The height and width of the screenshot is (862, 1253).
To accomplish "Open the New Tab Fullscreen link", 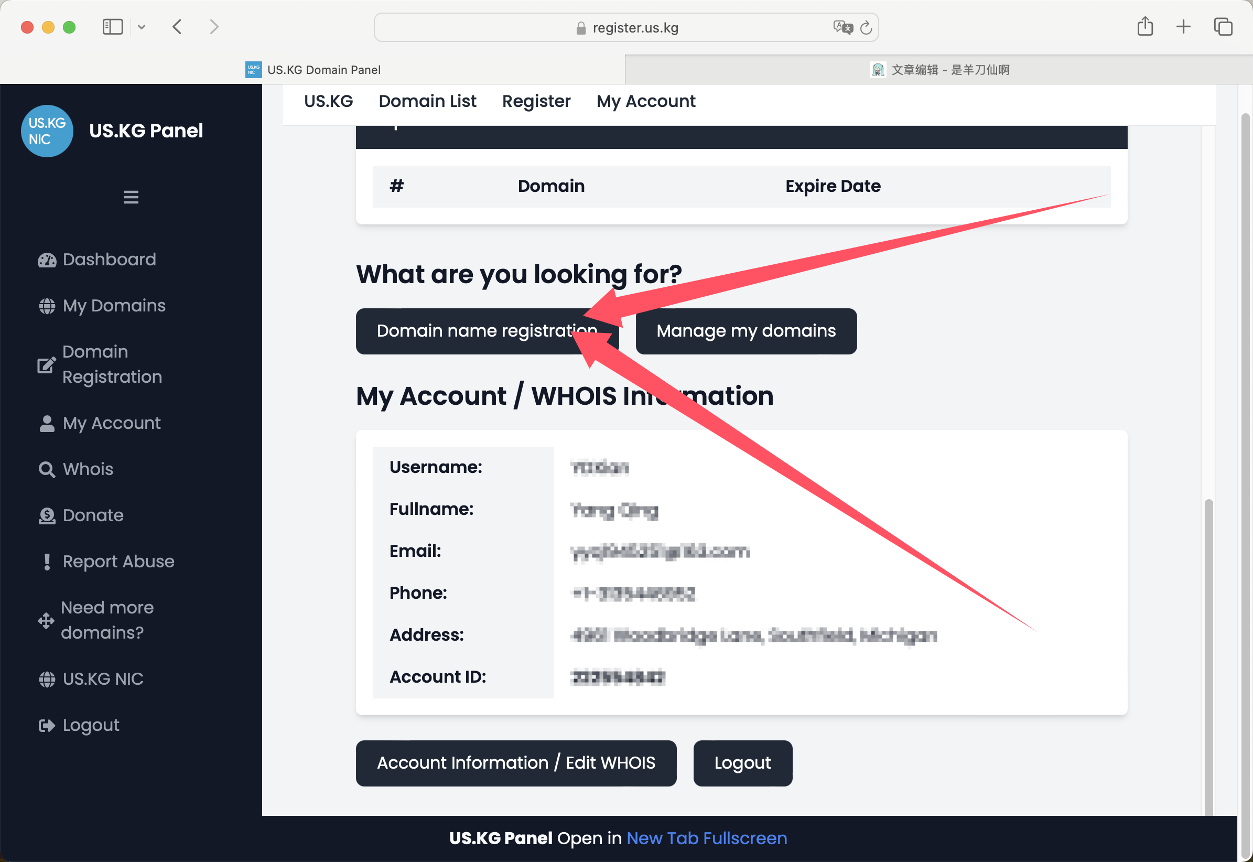I will (706, 838).
